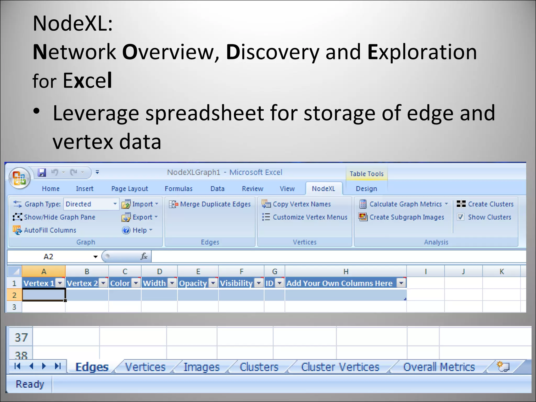Switch to the Cluster Vertices worksheet tab
This screenshot has height=402, width=536.
click(340, 367)
